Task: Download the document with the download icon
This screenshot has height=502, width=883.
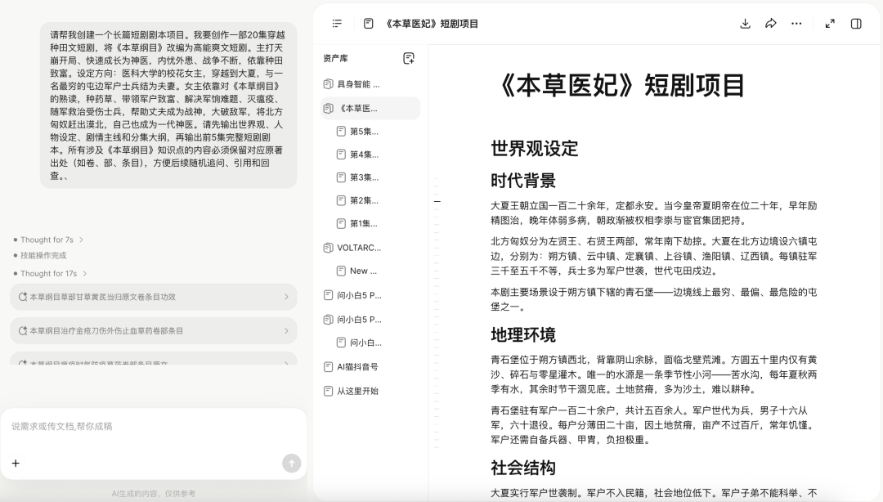Action: click(745, 24)
